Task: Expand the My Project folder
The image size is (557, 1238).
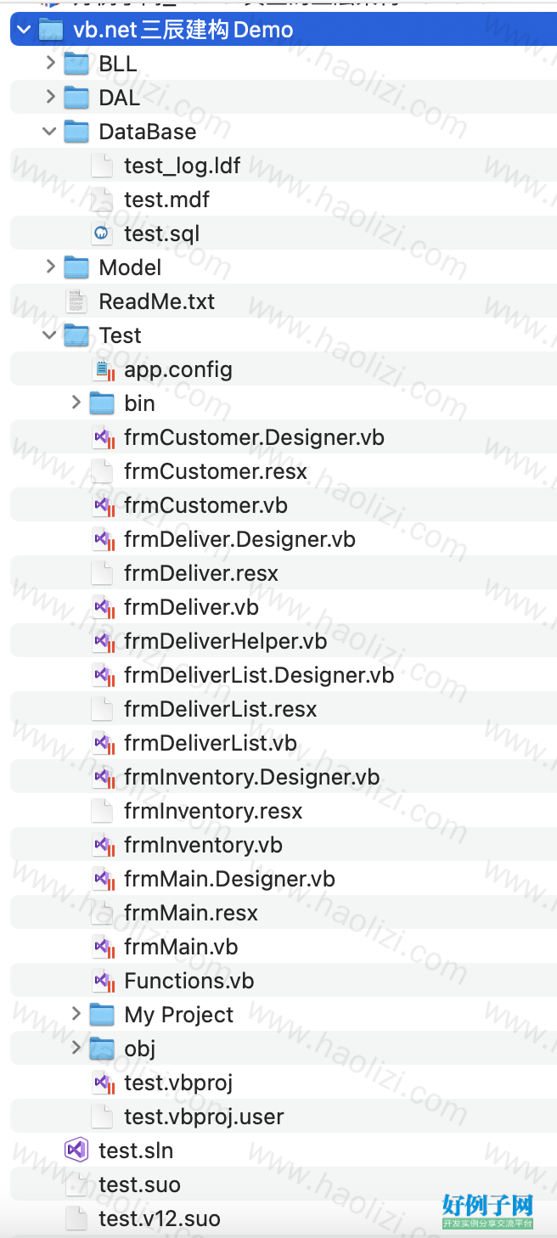Action: (76, 1015)
